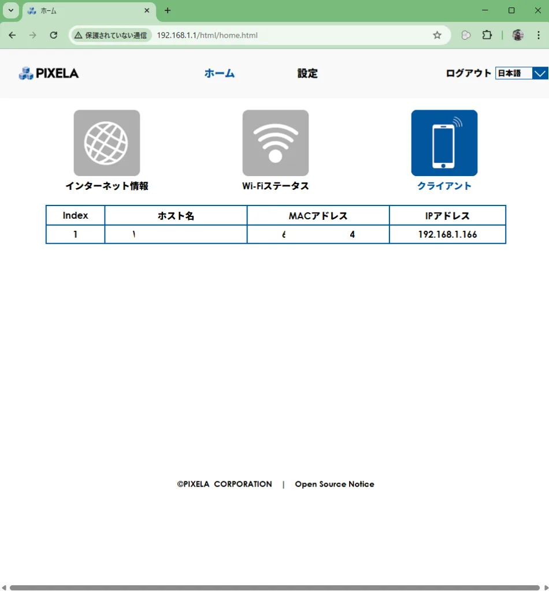Click the ©PIXELA CORPORATION footer text

coord(224,484)
